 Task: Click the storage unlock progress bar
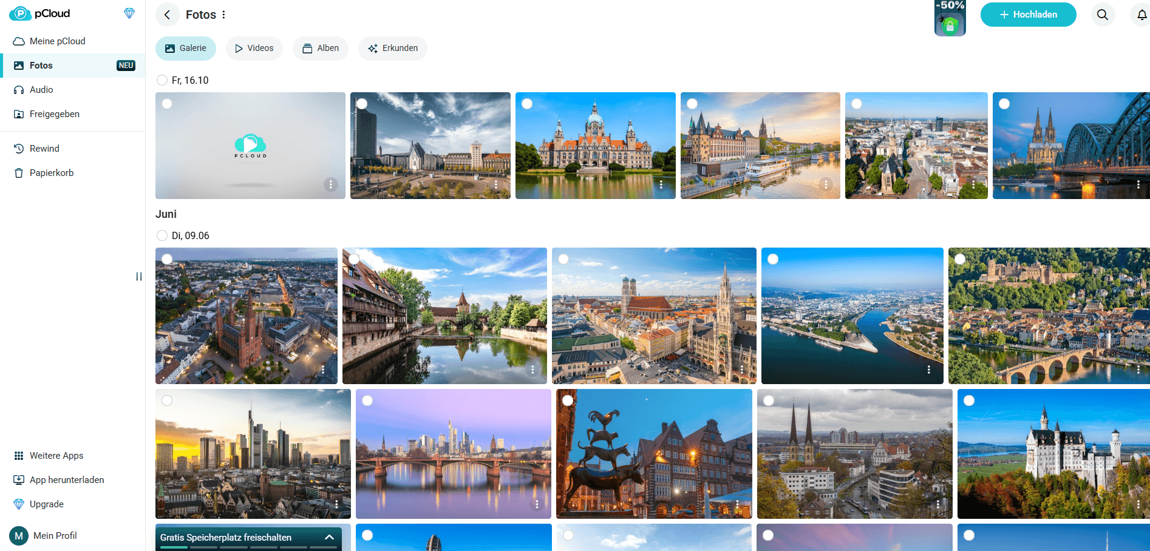[248, 547]
